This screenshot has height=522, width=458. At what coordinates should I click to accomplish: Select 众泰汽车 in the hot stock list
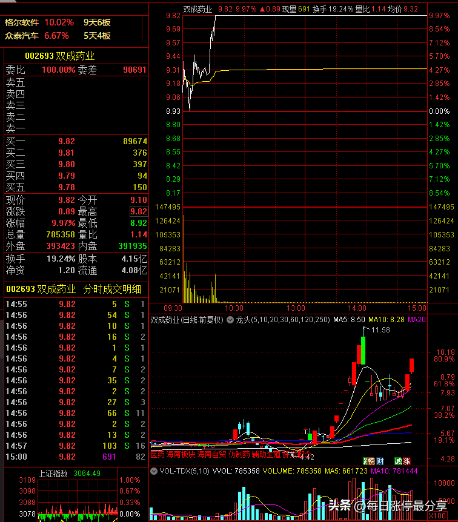coord(22,36)
